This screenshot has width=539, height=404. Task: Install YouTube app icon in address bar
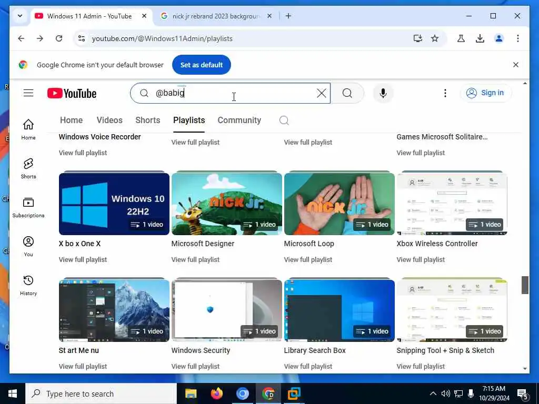point(417,38)
